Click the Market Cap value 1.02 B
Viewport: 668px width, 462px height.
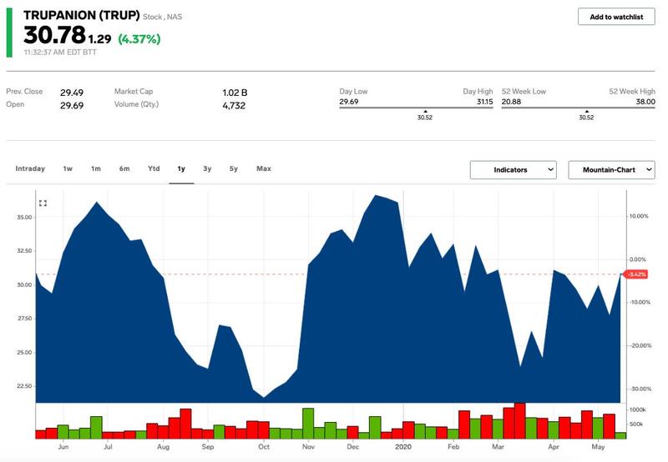235,93
